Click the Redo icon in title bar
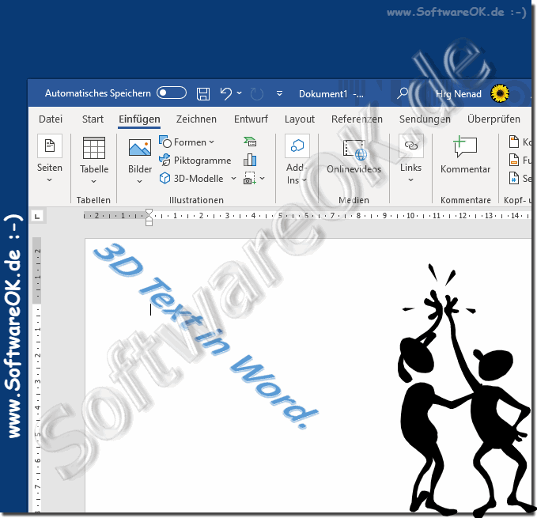This screenshot has height=518, width=537. click(x=256, y=93)
